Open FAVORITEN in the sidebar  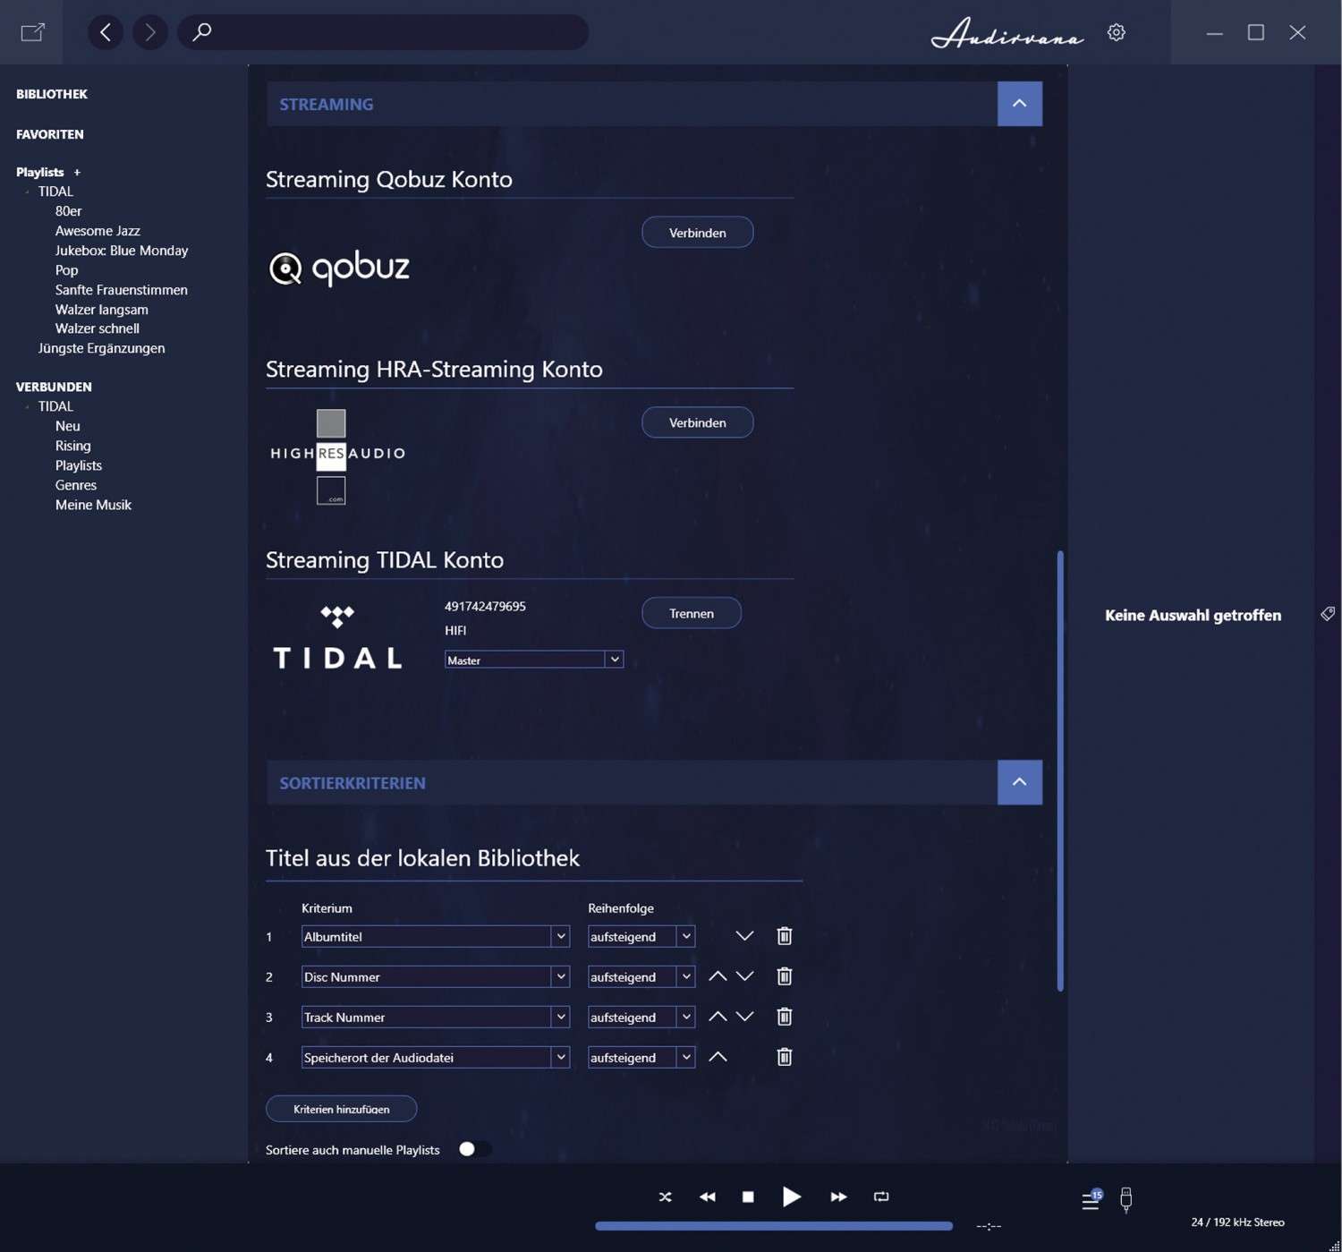point(50,134)
